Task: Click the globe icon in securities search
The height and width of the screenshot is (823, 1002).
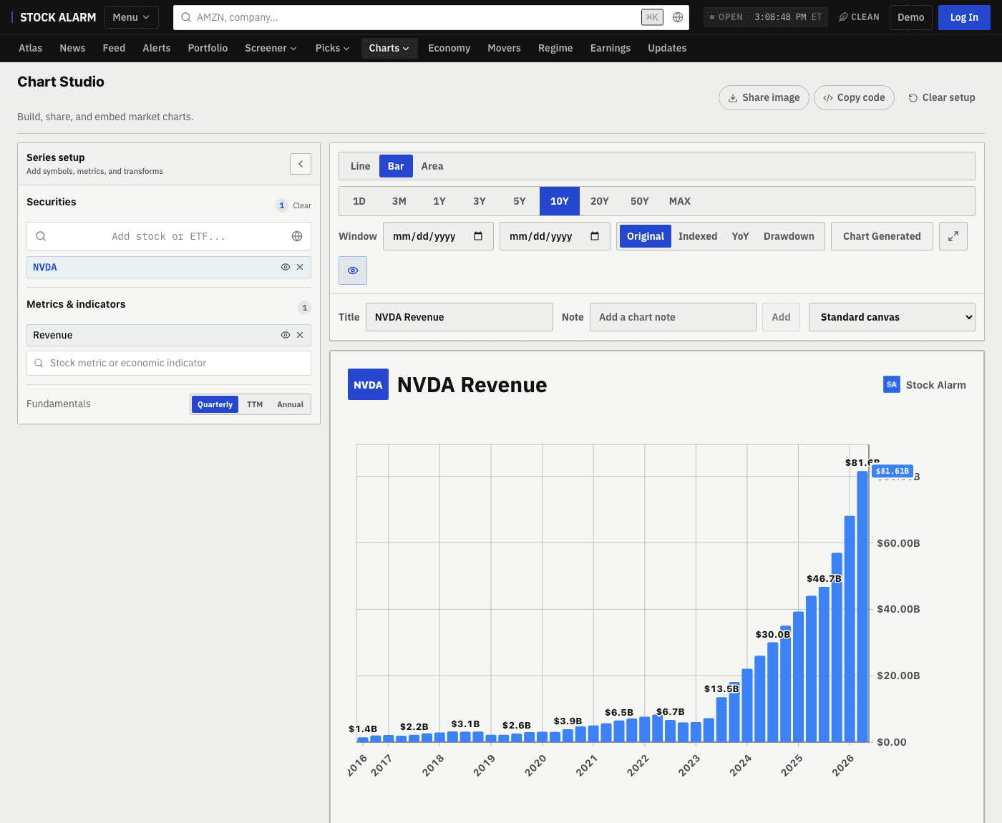Action: click(x=297, y=236)
